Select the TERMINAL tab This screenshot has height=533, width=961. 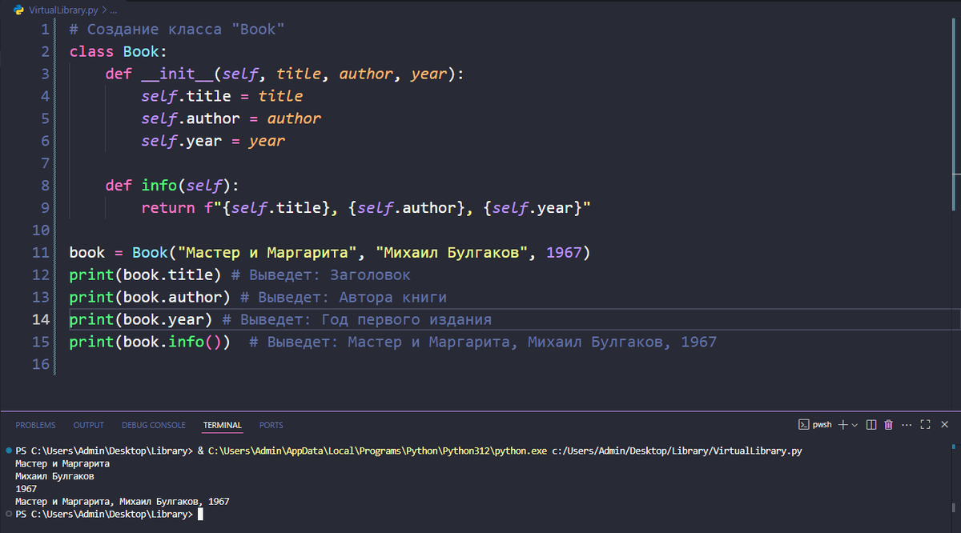point(223,425)
